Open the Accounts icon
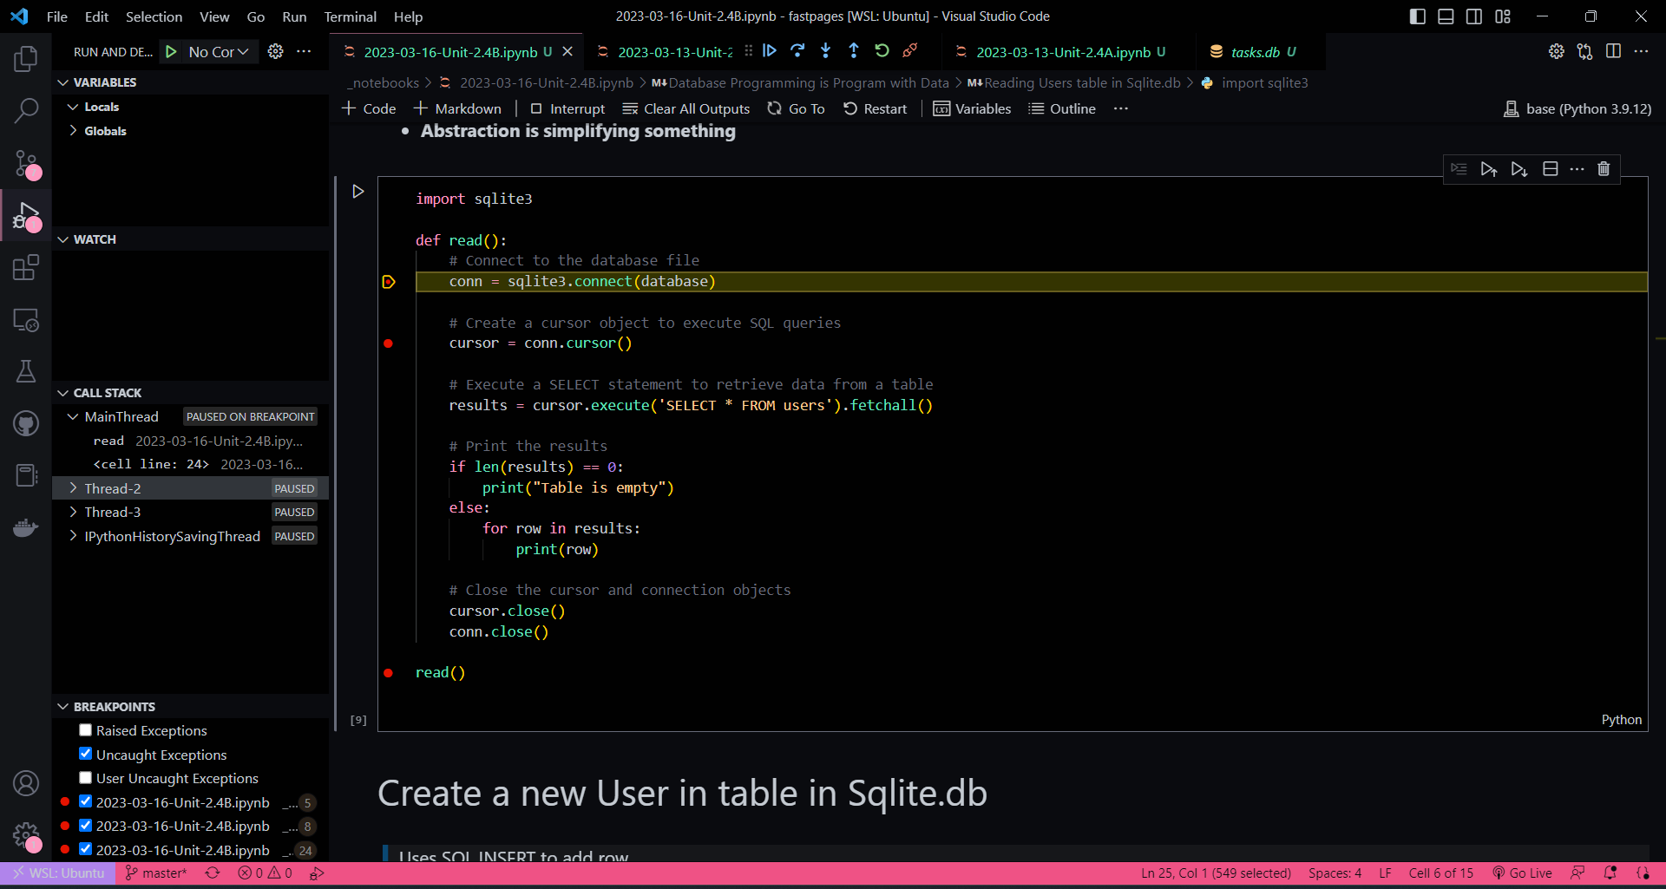The height and width of the screenshot is (889, 1666). (26, 783)
